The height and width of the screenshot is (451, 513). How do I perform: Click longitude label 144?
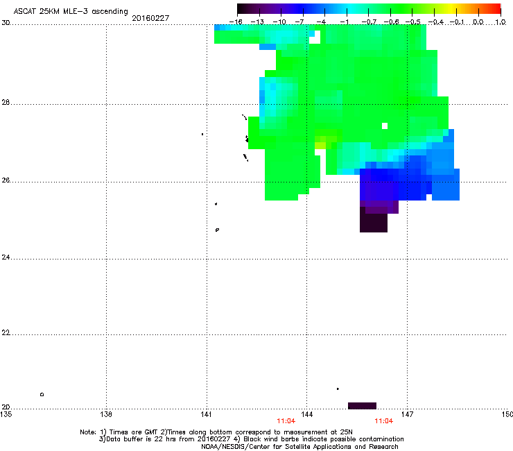tap(307, 414)
